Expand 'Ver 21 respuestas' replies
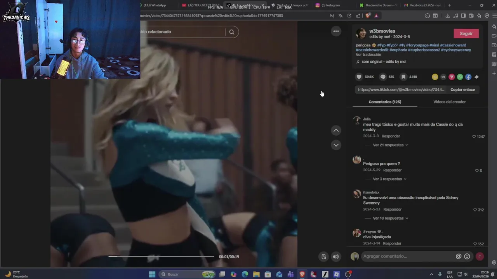This screenshot has width=497, height=279. click(x=391, y=145)
